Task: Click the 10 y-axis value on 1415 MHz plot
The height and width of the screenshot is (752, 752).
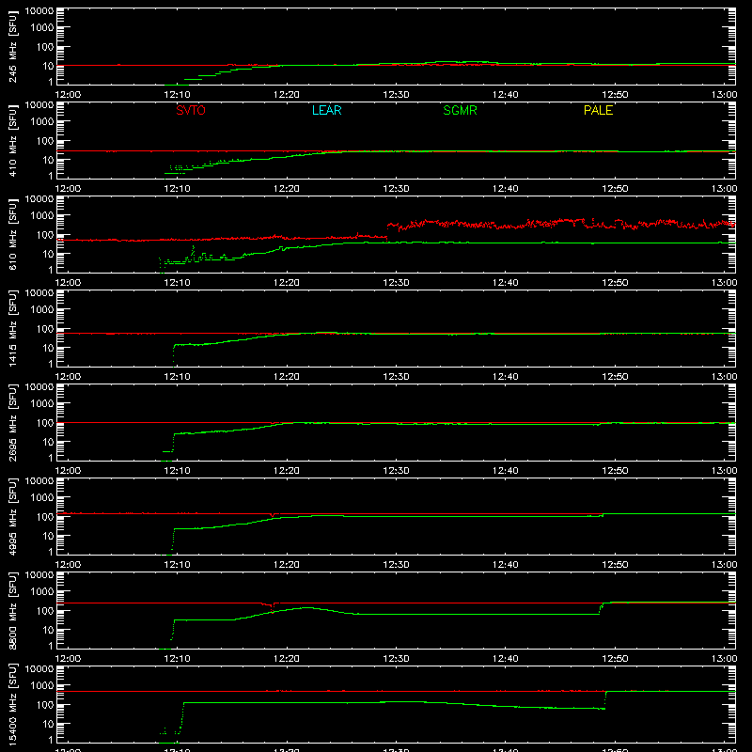Action: [48, 348]
